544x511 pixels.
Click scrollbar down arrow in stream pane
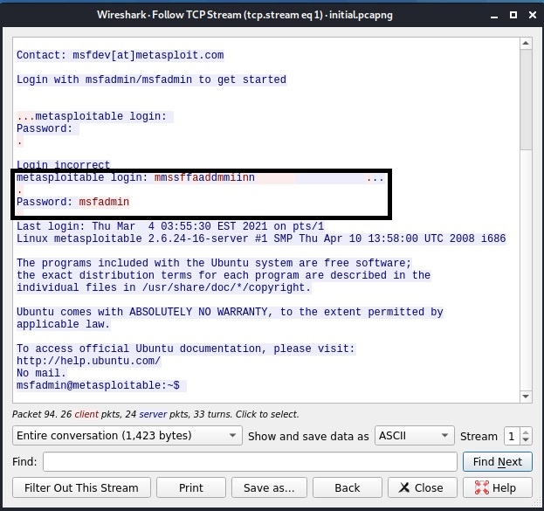(x=526, y=397)
